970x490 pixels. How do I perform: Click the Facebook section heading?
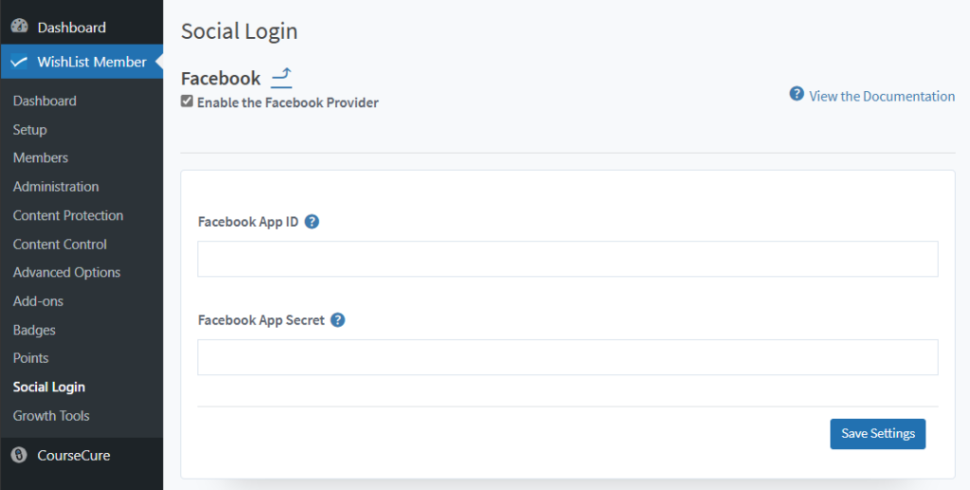pos(221,79)
